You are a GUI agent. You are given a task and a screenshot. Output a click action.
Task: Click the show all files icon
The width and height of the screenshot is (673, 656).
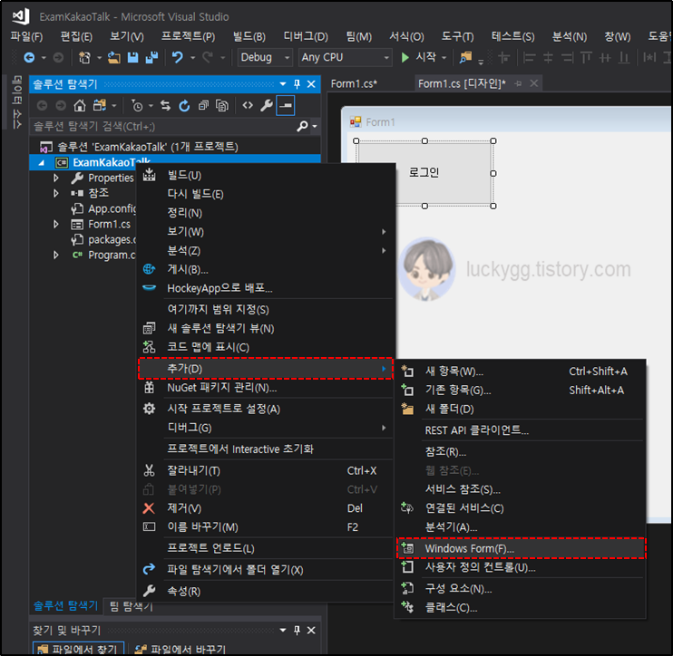222,105
